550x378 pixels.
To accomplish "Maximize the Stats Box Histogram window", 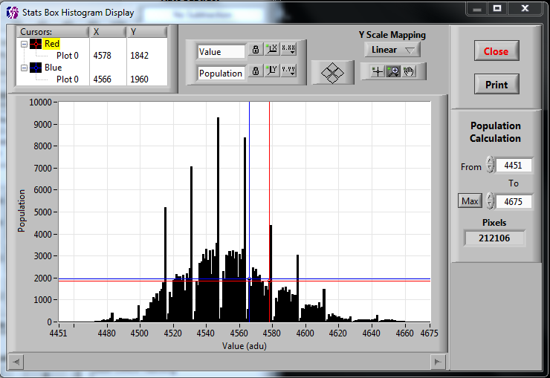I will 497,8.
